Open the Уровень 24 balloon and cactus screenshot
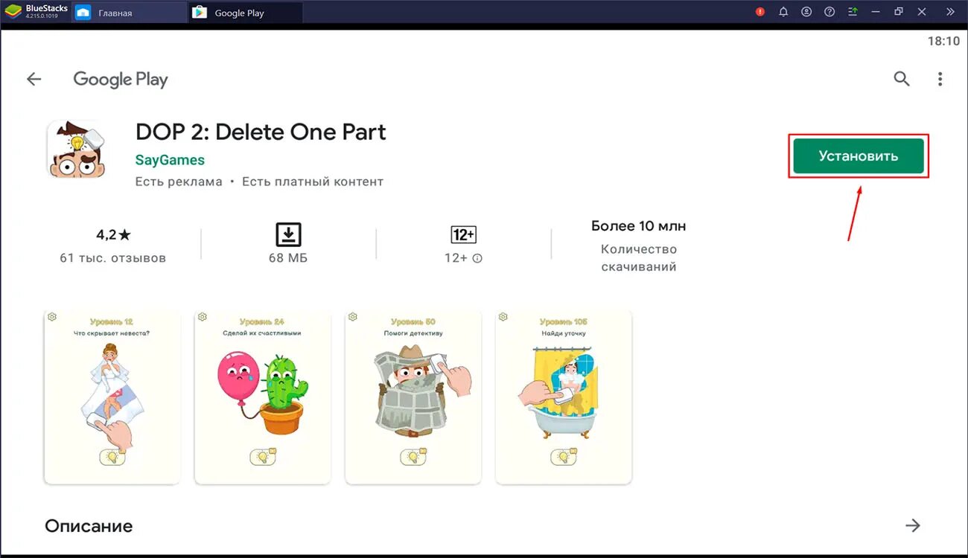 point(262,397)
